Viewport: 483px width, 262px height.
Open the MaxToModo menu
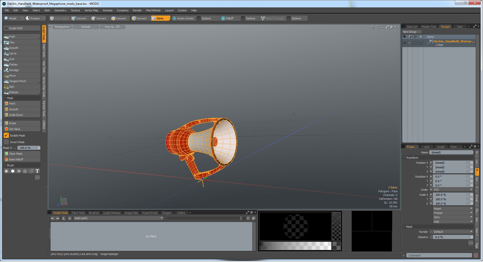[153, 10]
